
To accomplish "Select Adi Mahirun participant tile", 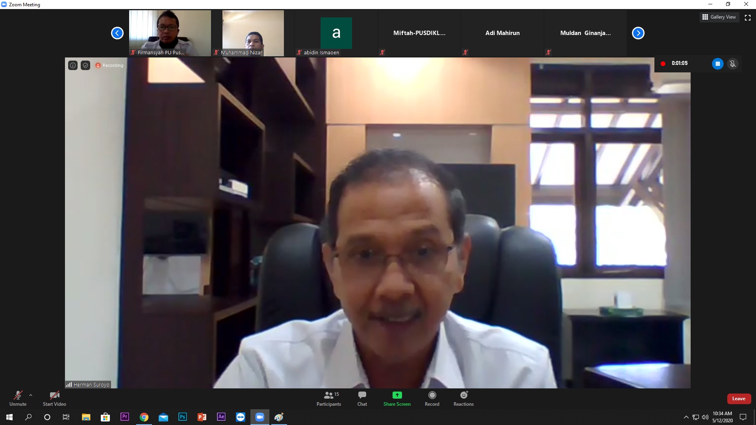I will (502, 33).
